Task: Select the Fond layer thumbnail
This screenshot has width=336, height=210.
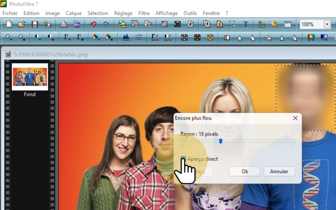Action: 30,77
